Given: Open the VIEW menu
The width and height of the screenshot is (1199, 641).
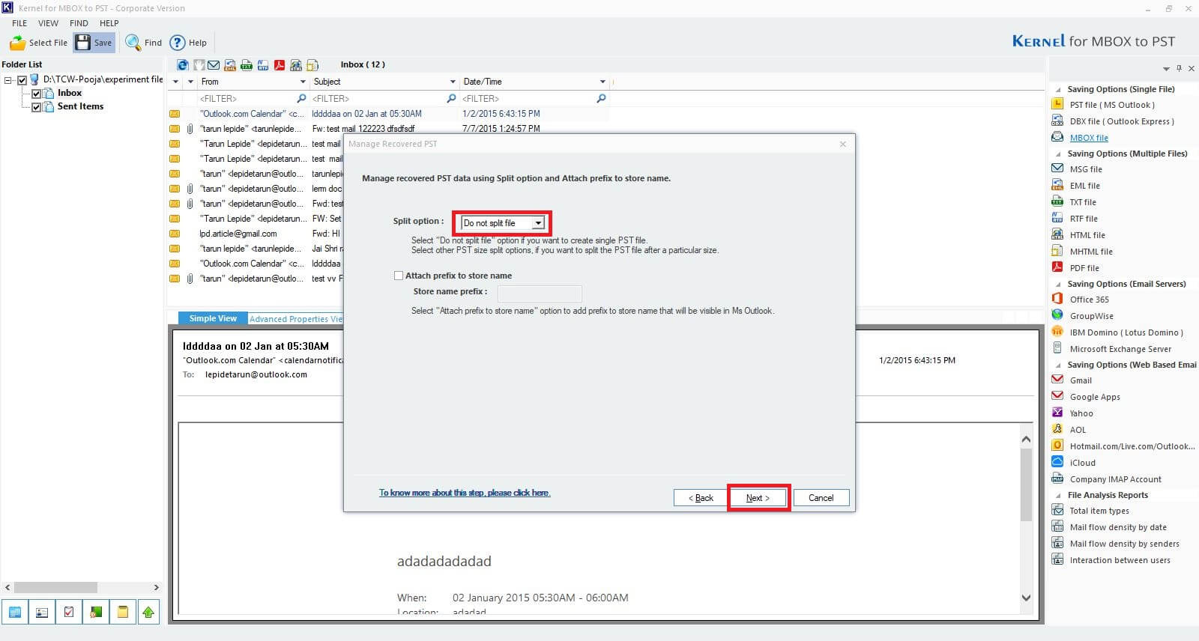Looking at the screenshot, I should point(48,23).
